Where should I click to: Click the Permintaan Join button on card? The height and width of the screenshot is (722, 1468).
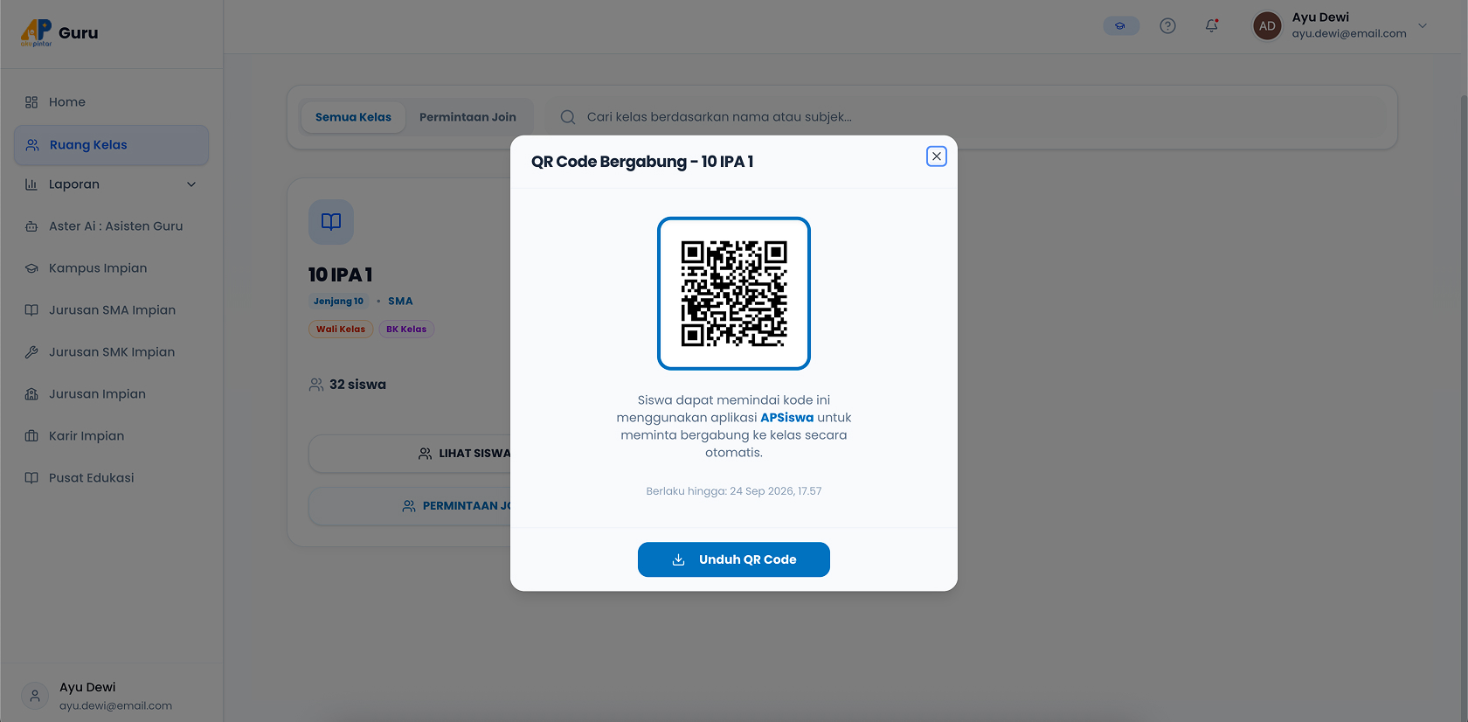point(411,506)
